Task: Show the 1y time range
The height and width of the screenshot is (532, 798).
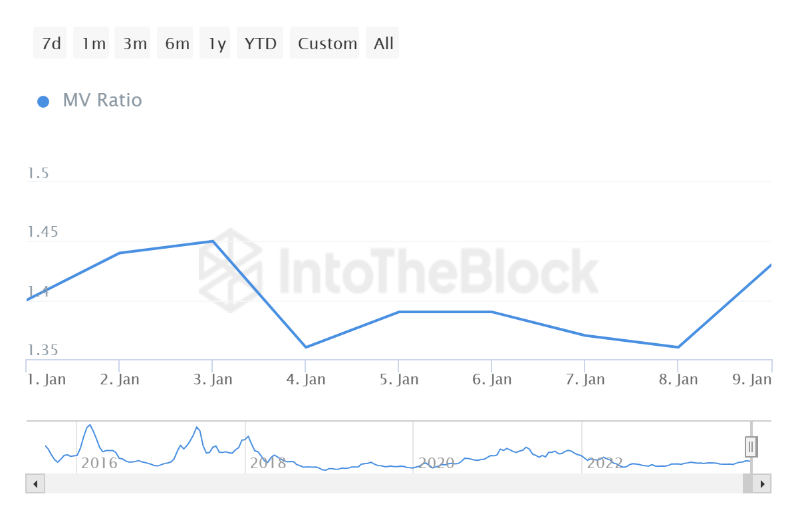Action: tap(216, 43)
